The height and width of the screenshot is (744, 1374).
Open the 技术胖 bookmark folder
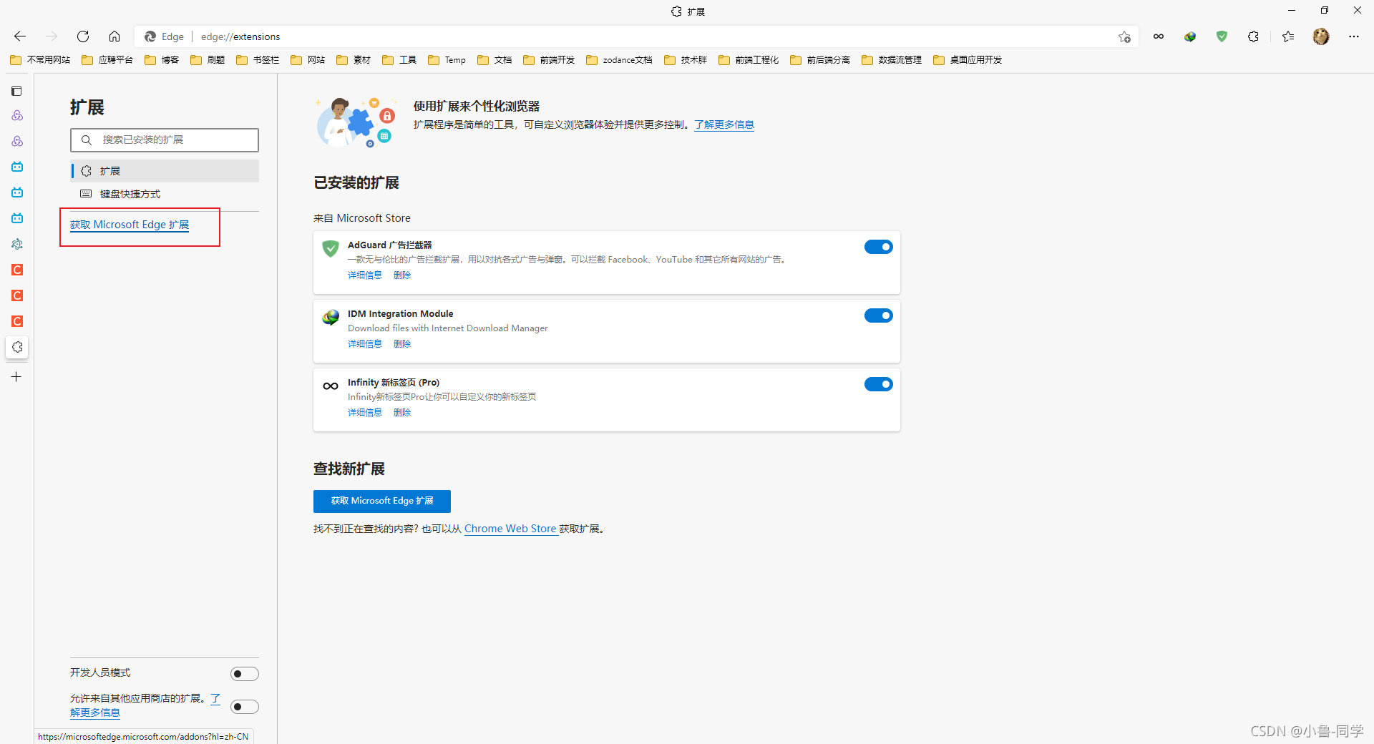click(x=686, y=60)
